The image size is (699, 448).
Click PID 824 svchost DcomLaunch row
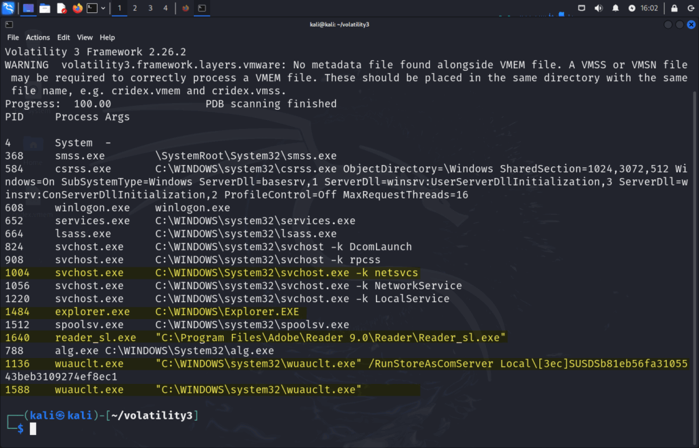[x=208, y=246]
